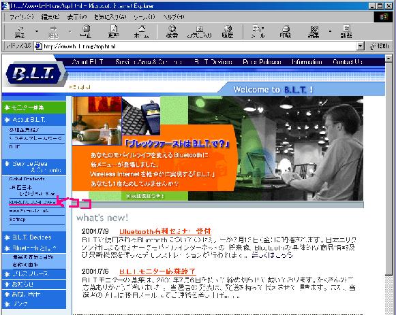Image resolution: width=396 pixels, height=315 pixels.
Task: Open Bluetooth有料セミナー受付 news headline
Action: pos(165,231)
